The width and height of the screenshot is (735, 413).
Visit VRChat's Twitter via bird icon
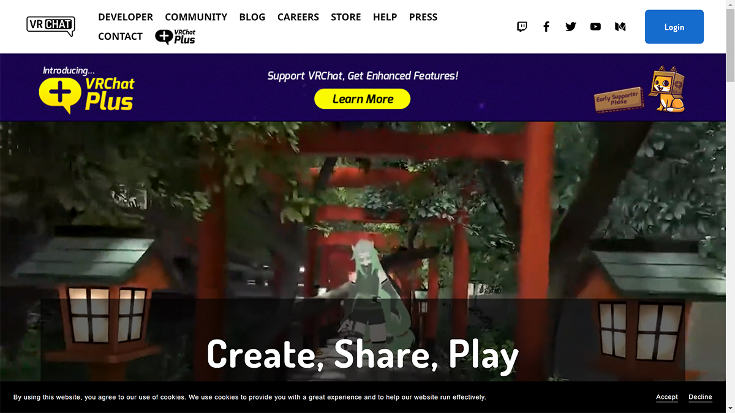pos(571,27)
